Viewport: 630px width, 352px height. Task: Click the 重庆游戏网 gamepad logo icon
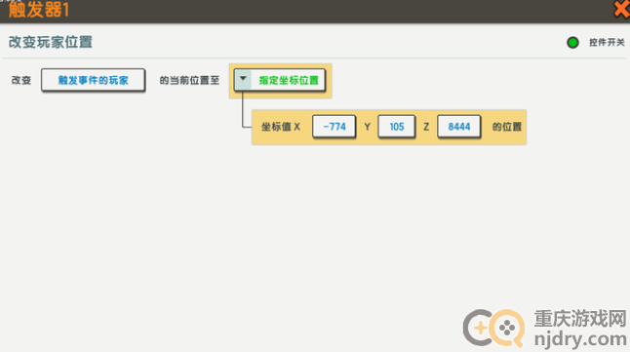coord(493,329)
